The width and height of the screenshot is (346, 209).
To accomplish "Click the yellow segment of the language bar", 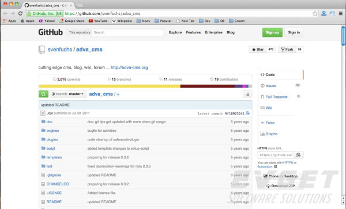I will [x=110, y=86].
